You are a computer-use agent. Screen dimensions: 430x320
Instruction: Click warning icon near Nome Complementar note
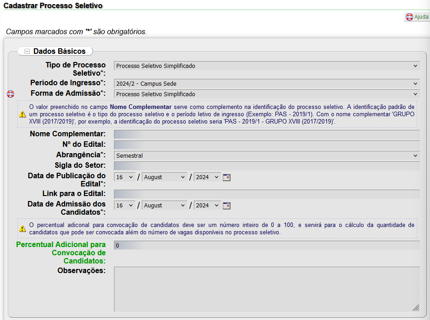pyautogui.click(x=22, y=114)
